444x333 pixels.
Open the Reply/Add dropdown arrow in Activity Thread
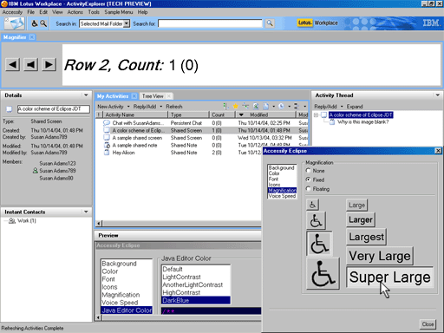pos(342,107)
